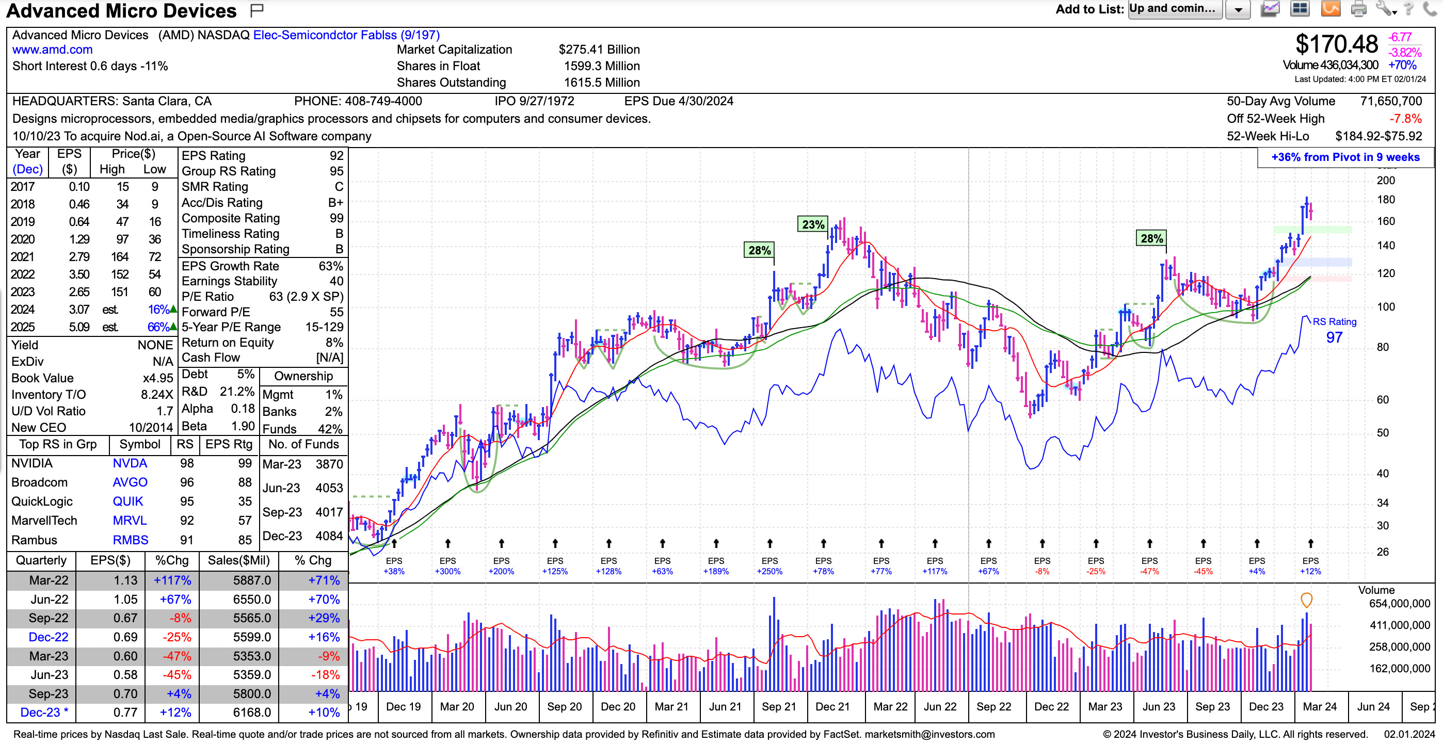Click the Dec-23 4084 number of funds row
The height and width of the screenshot is (744, 1443).
point(302,536)
